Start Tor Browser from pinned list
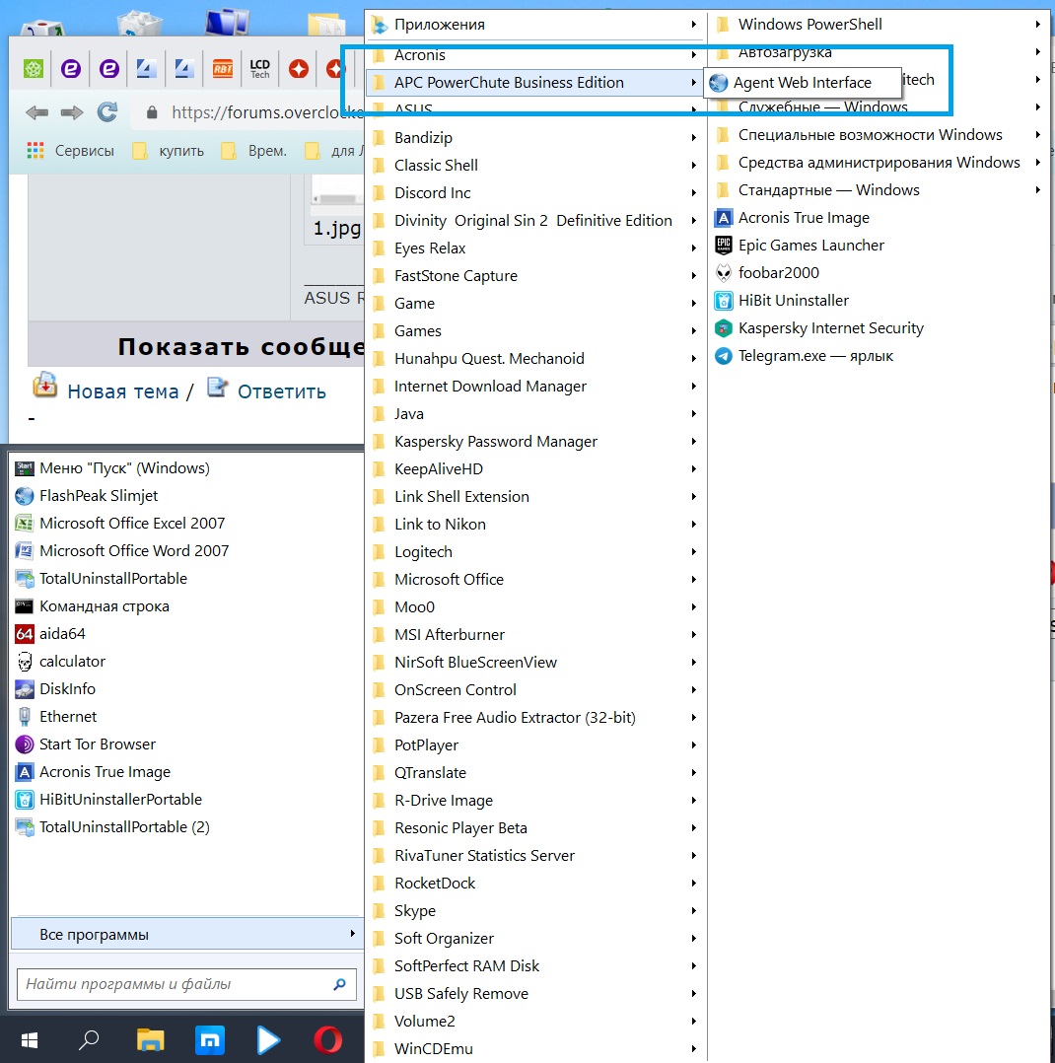1055x1063 pixels. coord(86,744)
